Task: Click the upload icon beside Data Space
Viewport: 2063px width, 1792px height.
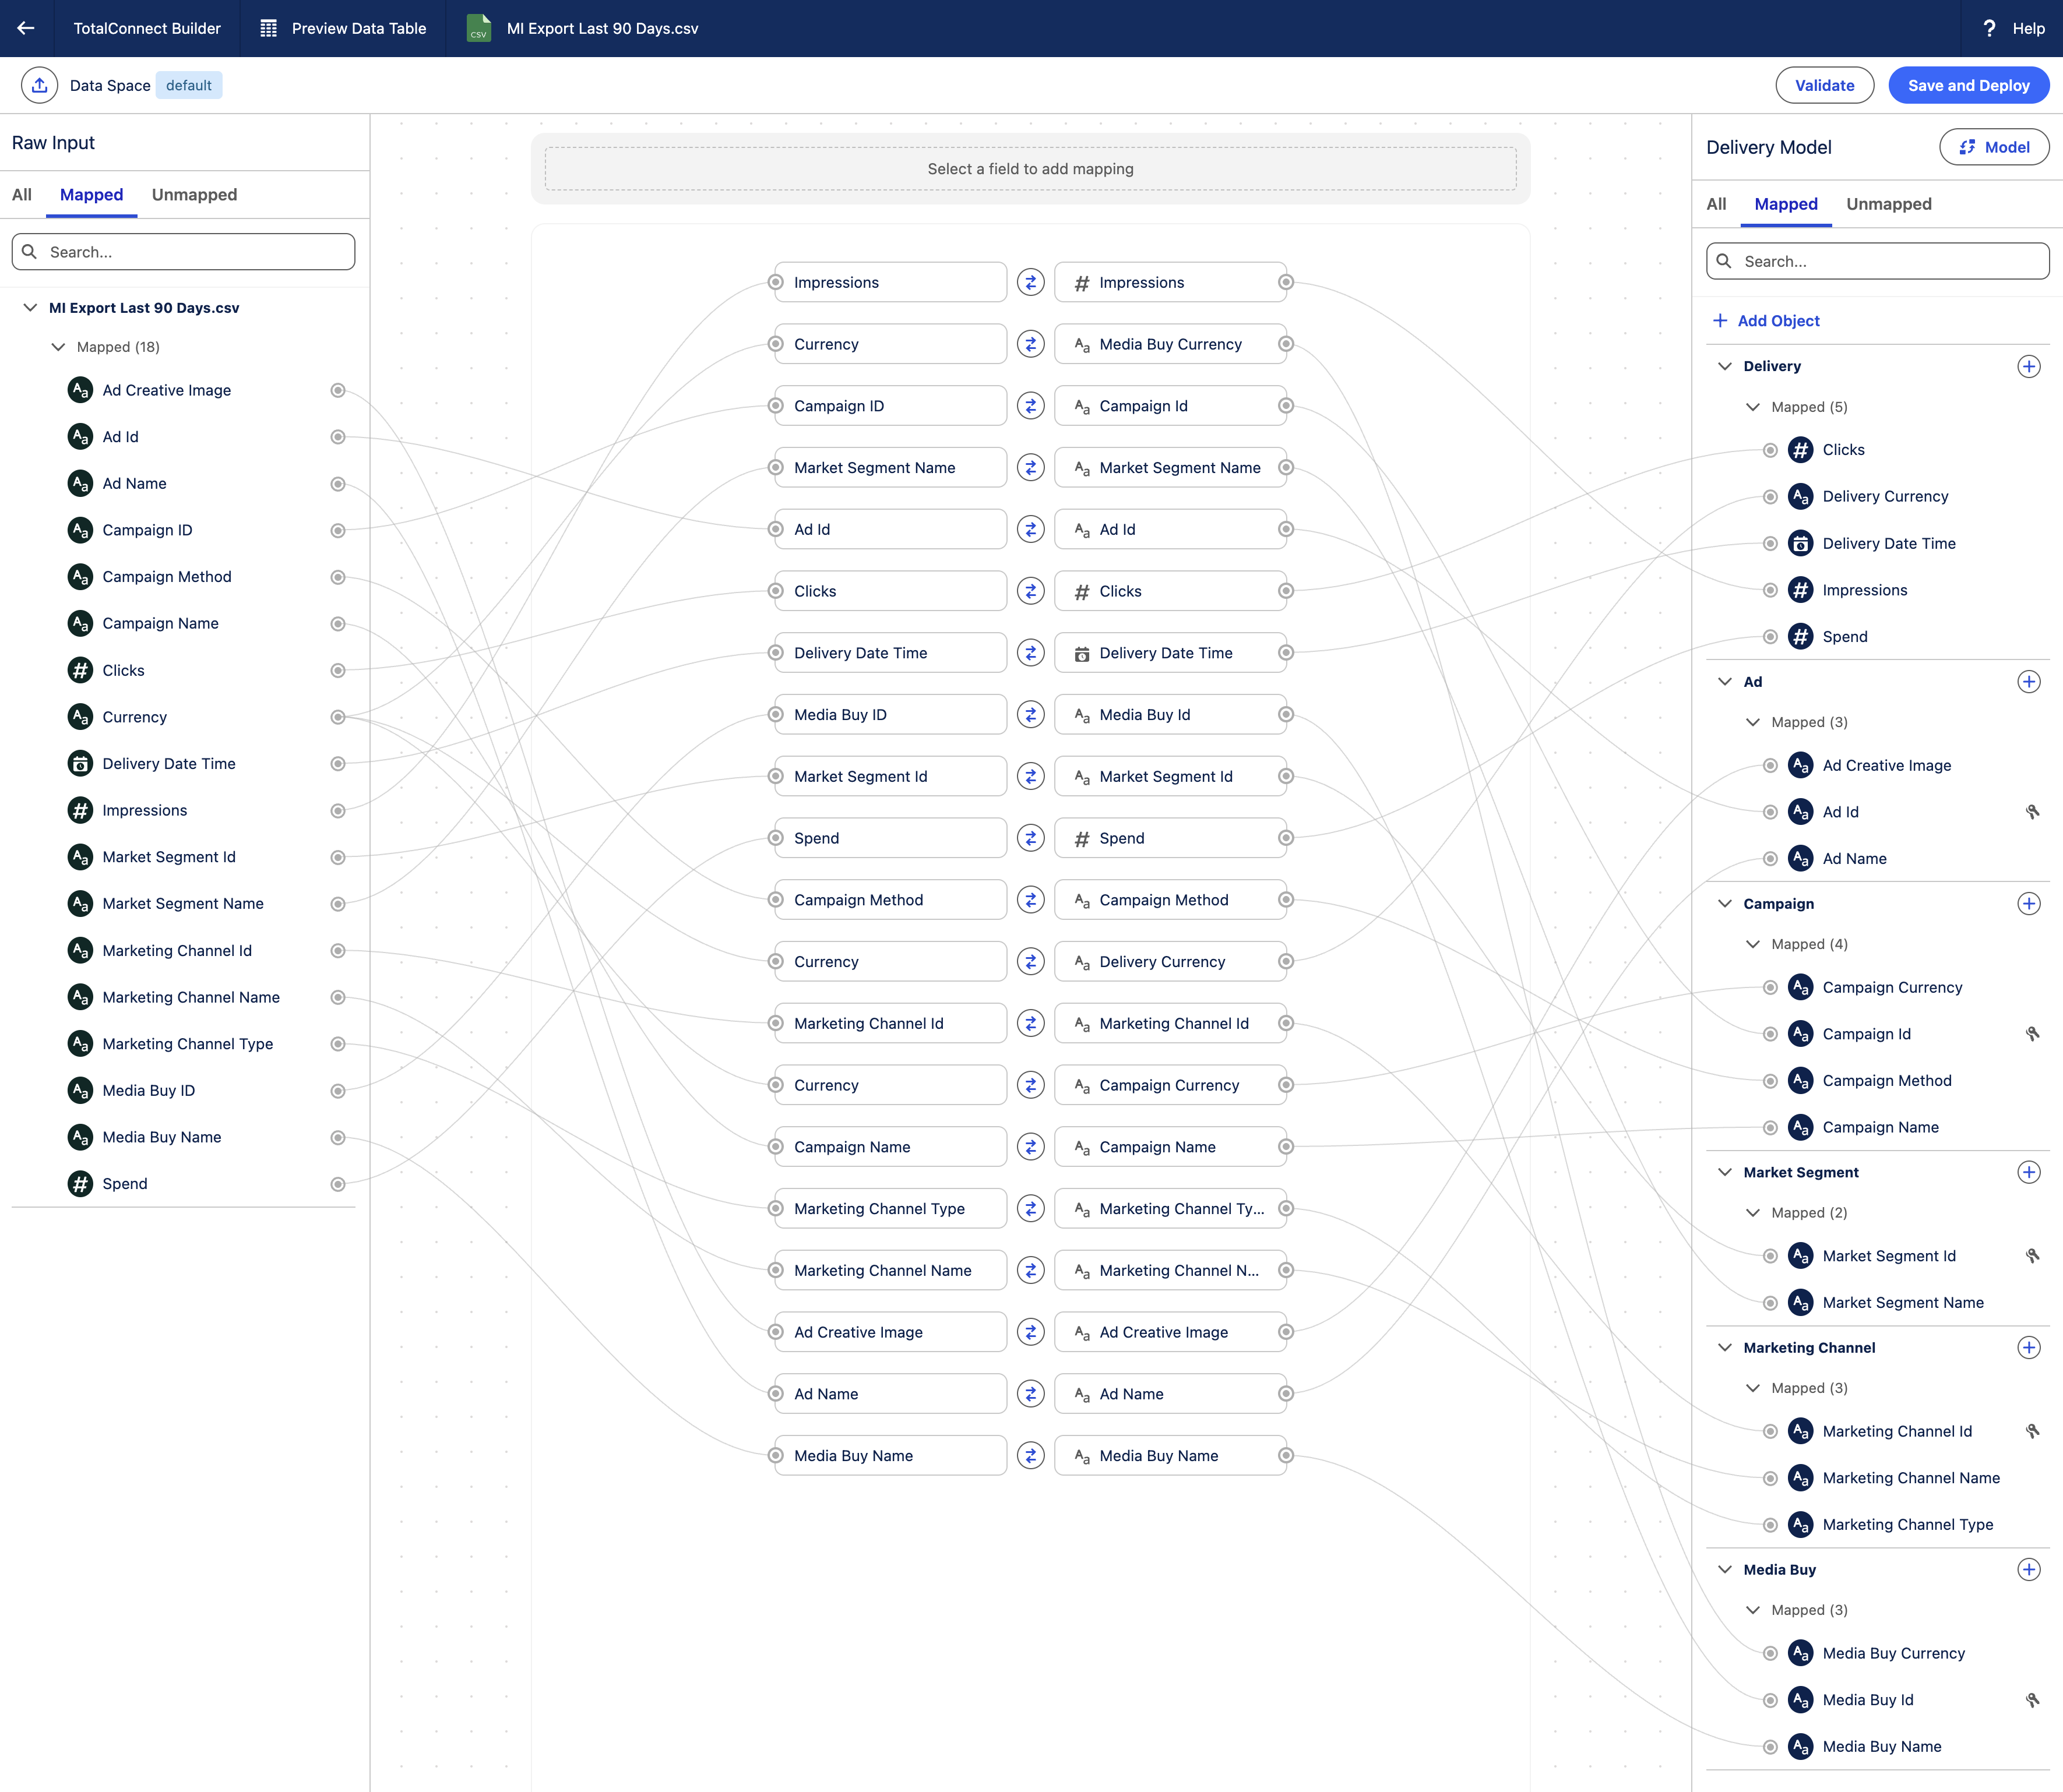Action: tap(40, 85)
